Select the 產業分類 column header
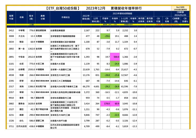 (43, 17)
